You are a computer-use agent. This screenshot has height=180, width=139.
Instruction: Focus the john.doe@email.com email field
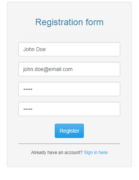coord(69,69)
